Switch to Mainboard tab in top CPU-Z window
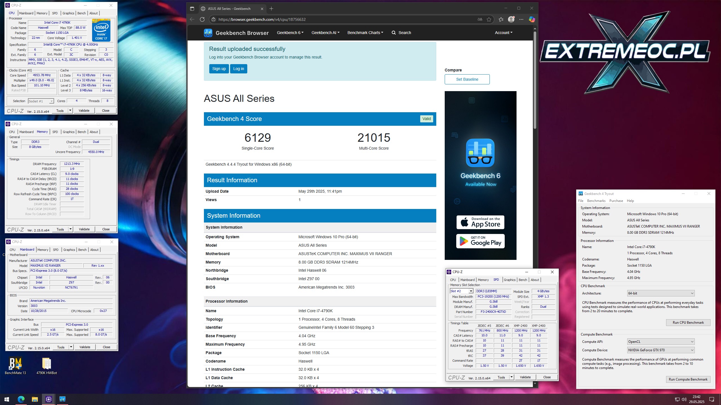The width and height of the screenshot is (721, 405). (26, 13)
